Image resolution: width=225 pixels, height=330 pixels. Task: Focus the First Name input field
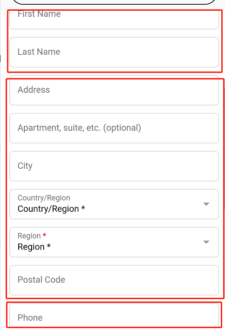click(x=114, y=19)
